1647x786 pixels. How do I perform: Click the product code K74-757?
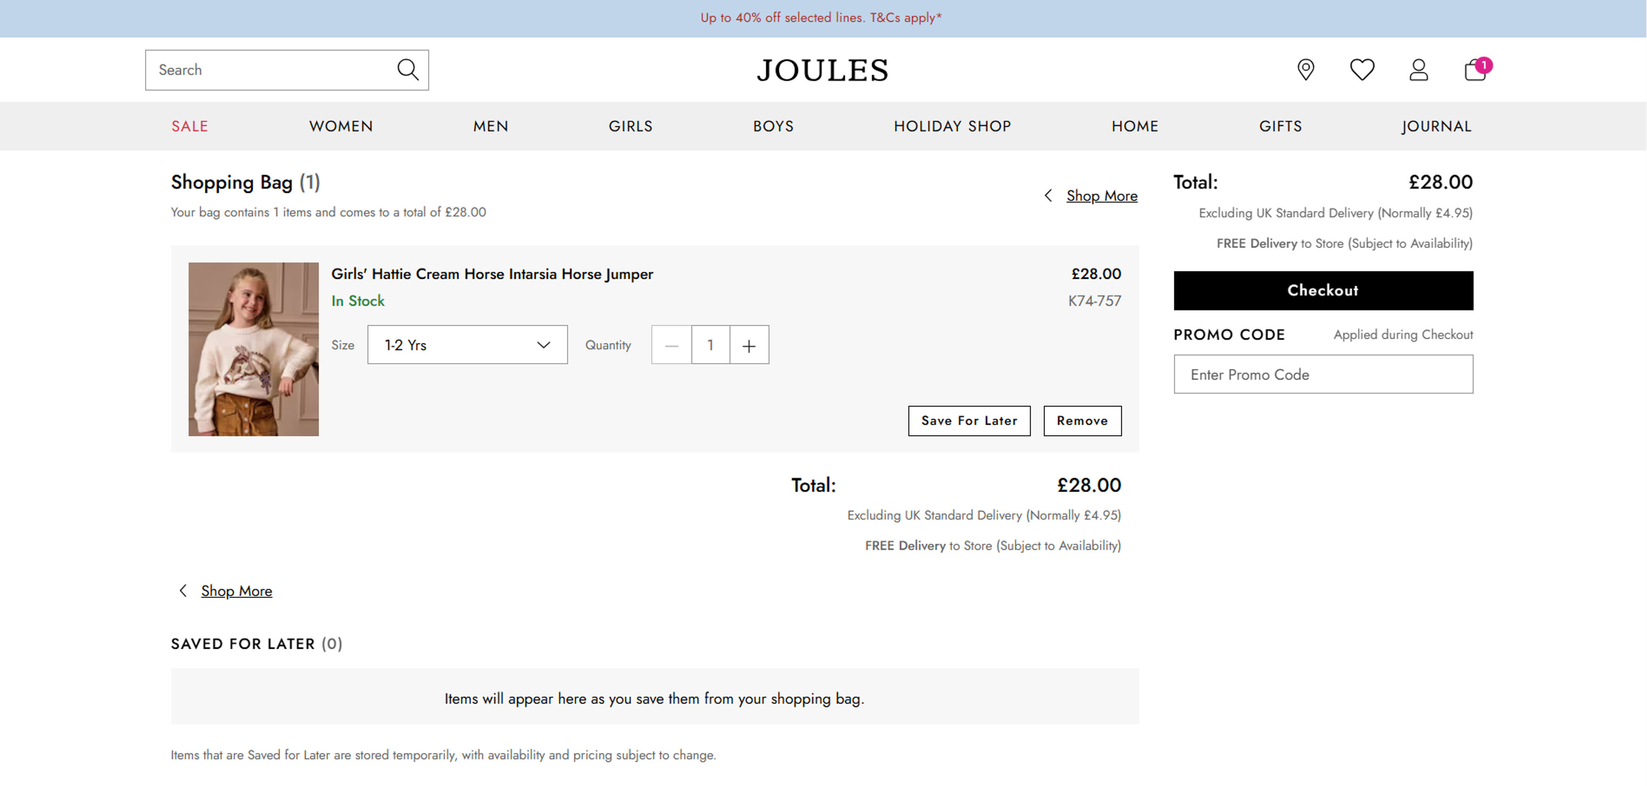[x=1095, y=301]
